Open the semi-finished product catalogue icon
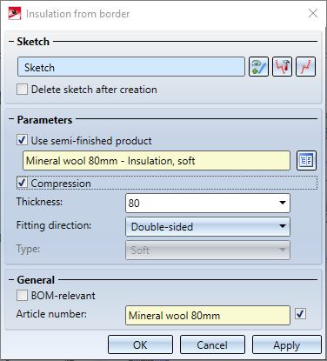The image size is (327, 361). coord(306,160)
